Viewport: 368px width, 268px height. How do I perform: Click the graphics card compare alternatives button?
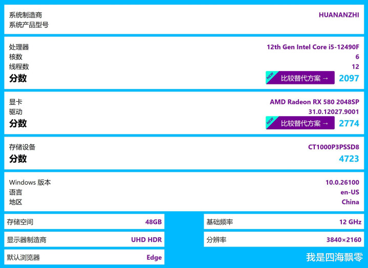[300, 123]
